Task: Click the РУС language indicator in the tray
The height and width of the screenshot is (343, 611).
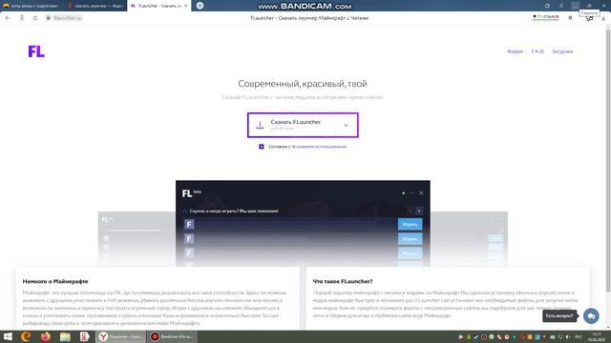Action: 579,336
